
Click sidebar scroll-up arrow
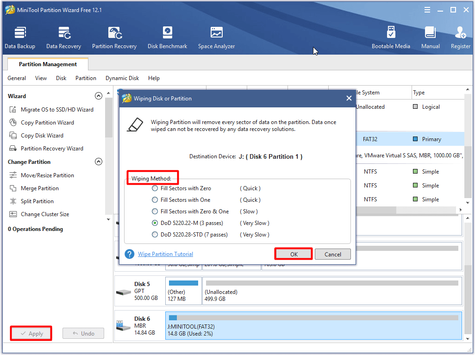point(108,93)
